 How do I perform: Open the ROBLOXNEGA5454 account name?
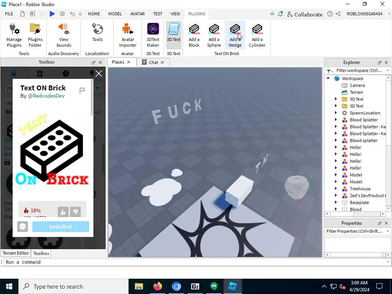364,14
